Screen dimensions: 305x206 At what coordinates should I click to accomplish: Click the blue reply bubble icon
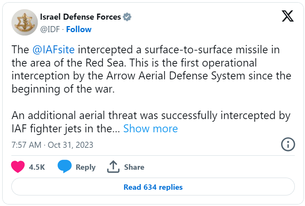pos(65,166)
